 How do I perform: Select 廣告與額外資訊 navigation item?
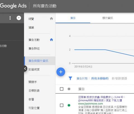click(x=40, y=61)
